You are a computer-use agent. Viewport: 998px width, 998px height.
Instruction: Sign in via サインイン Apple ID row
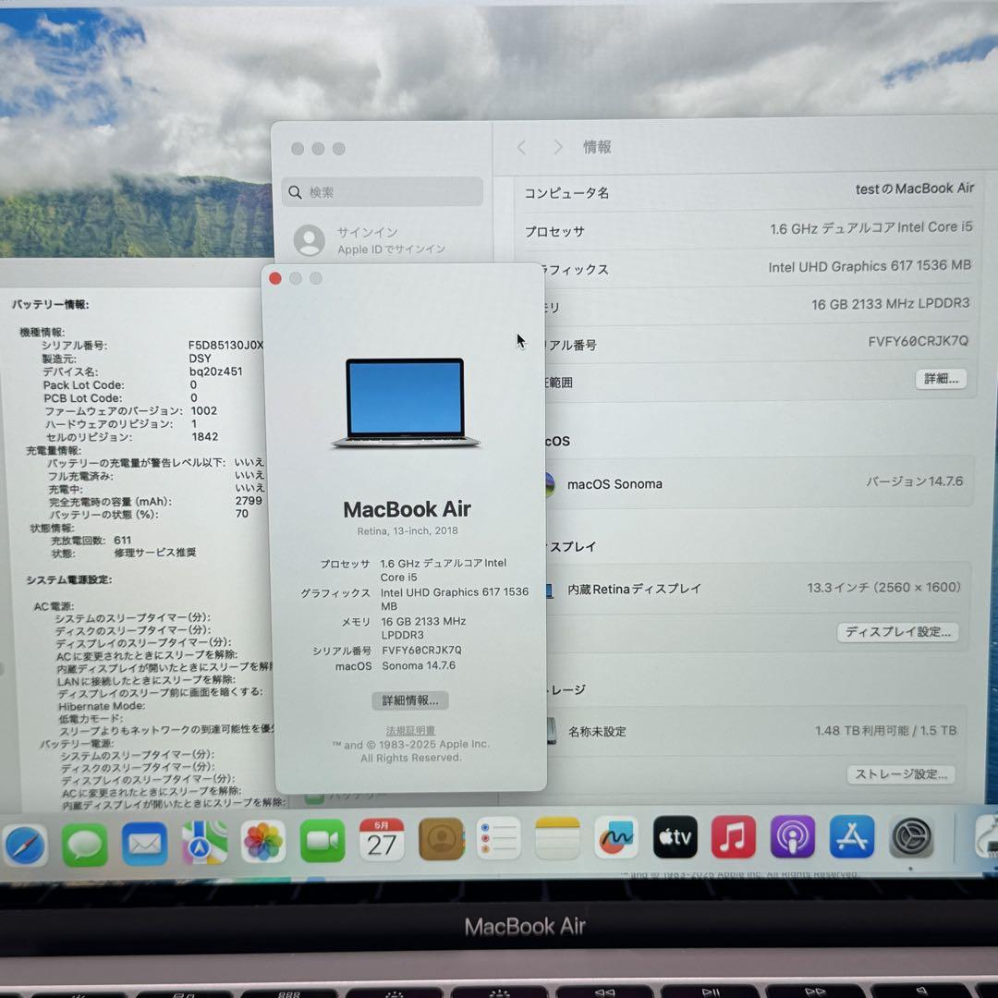click(x=382, y=240)
